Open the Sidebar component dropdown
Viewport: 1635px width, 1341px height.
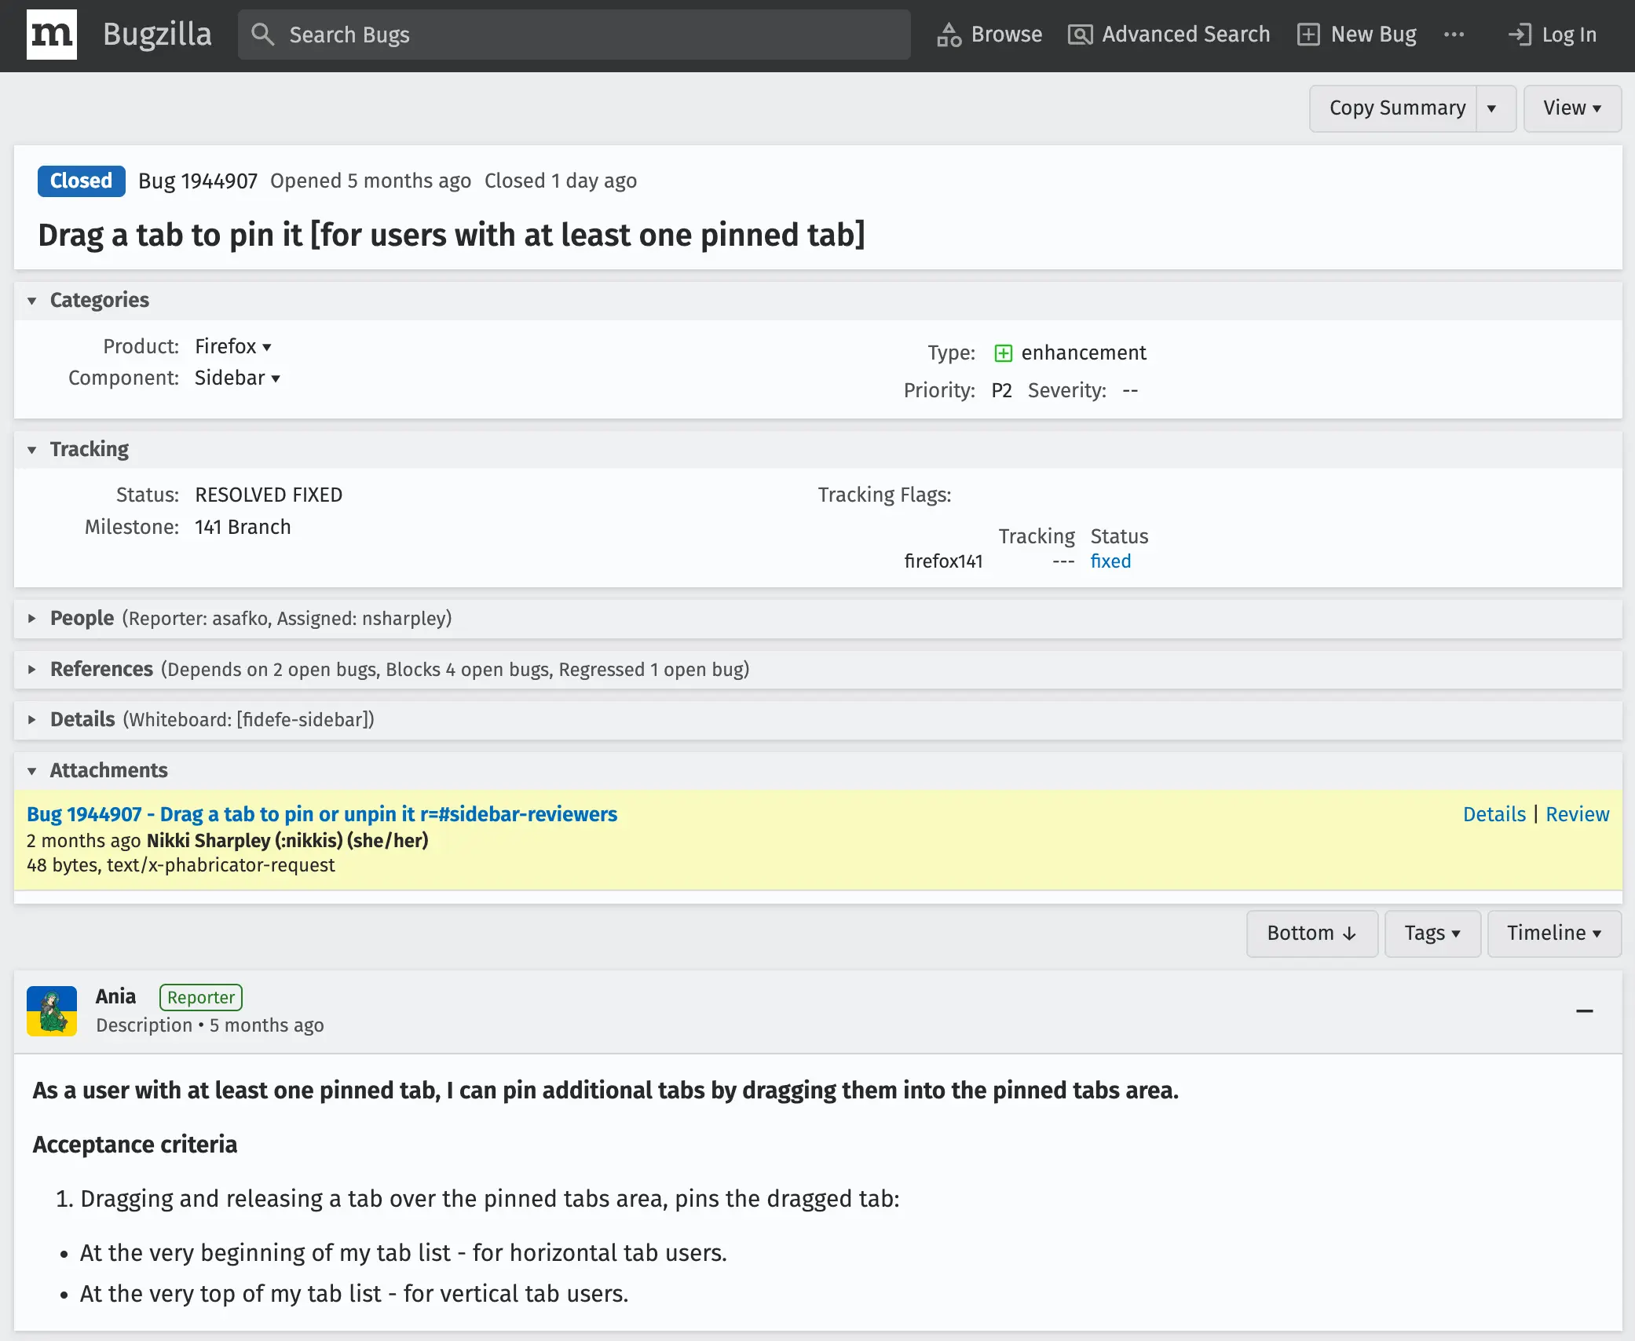237,378
